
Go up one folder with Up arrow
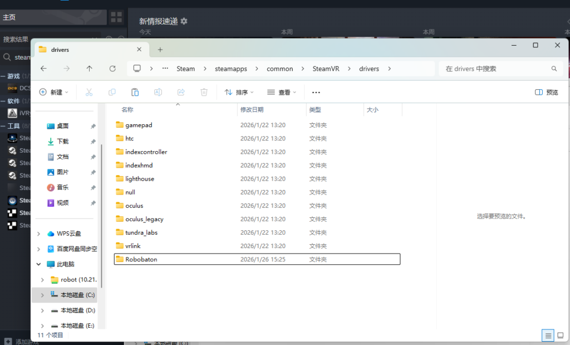(x=90, y=69)
